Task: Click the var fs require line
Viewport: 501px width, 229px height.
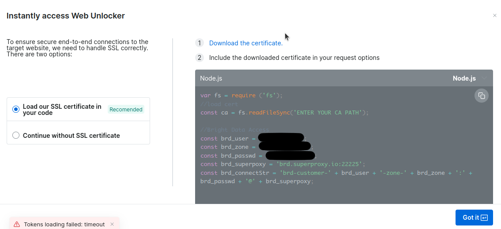Action: pos(241,96)
